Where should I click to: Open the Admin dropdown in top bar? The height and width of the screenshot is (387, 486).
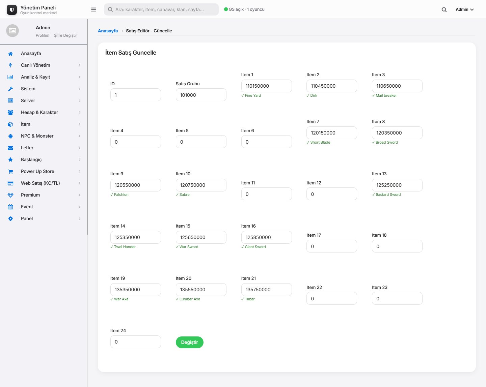tap(465, 9)
